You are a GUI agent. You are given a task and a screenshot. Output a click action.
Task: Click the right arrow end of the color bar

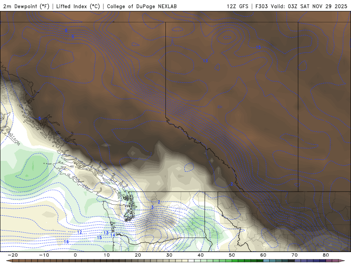click(x=341, y=261)
